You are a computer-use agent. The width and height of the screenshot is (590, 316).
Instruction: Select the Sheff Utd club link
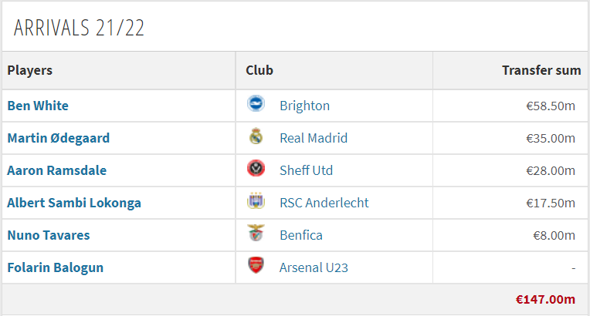pyautogui.click(x=307, y=170)
